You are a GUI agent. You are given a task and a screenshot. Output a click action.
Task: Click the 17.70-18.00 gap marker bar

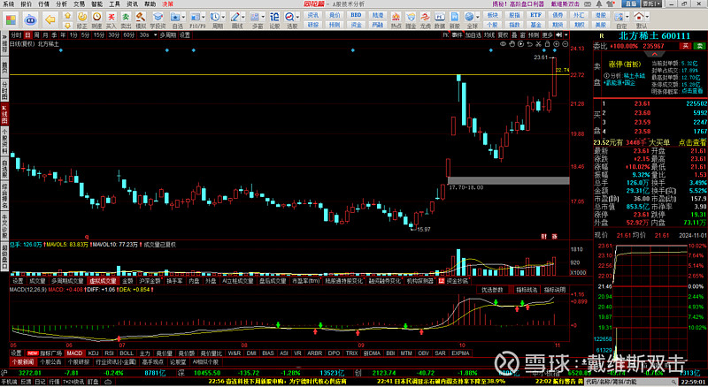click(x=508, y=180)
